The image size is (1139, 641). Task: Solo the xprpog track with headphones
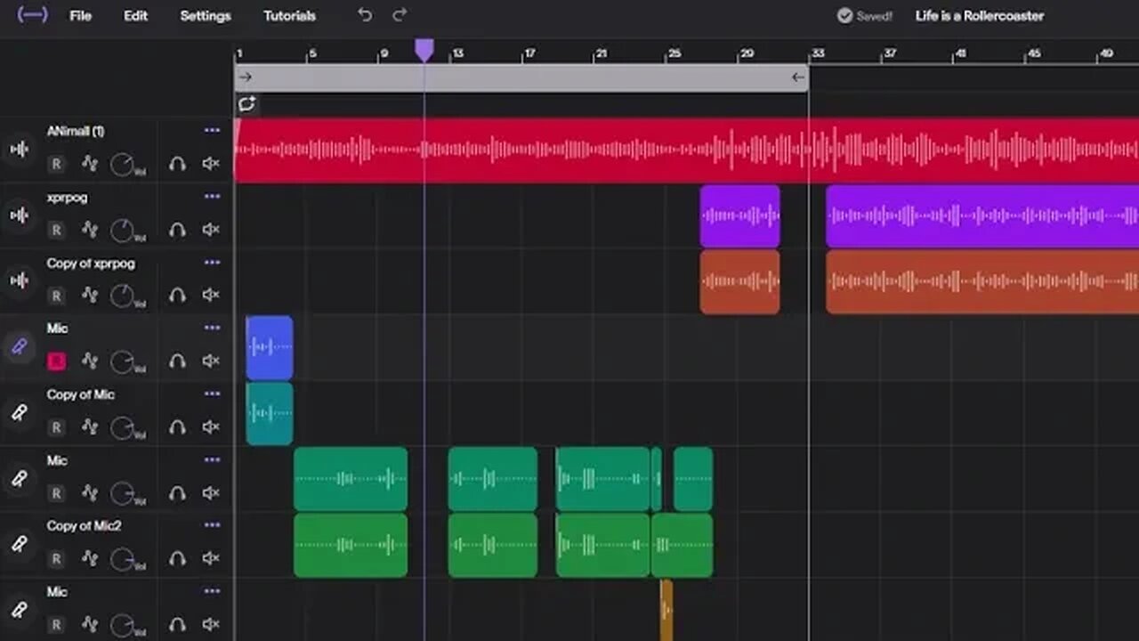[x=177, y=230]
